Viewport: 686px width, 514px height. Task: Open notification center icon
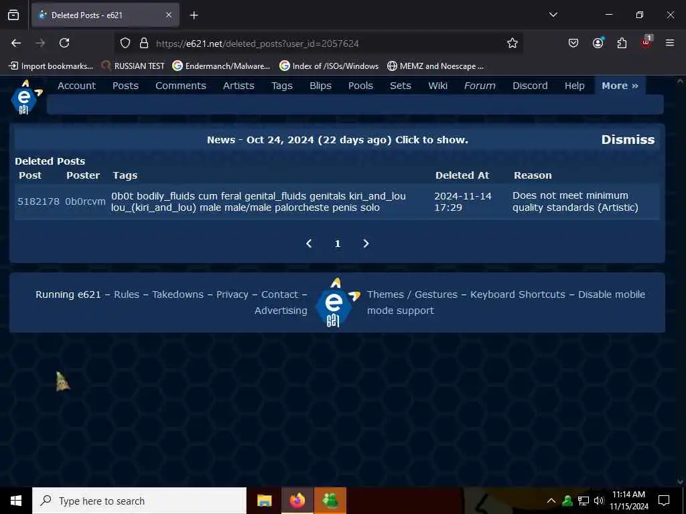coord(664,501)
